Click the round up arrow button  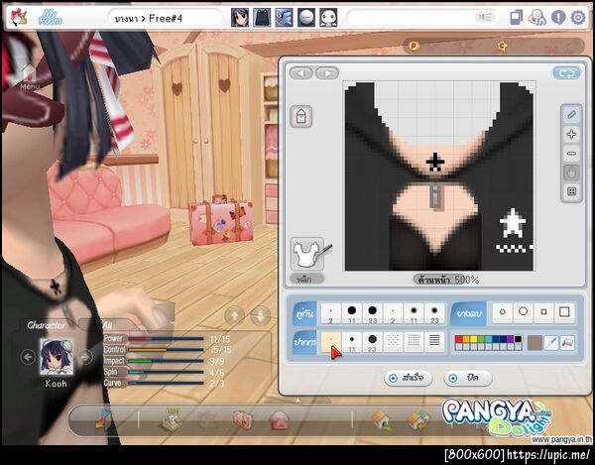[x=235, y=315]
